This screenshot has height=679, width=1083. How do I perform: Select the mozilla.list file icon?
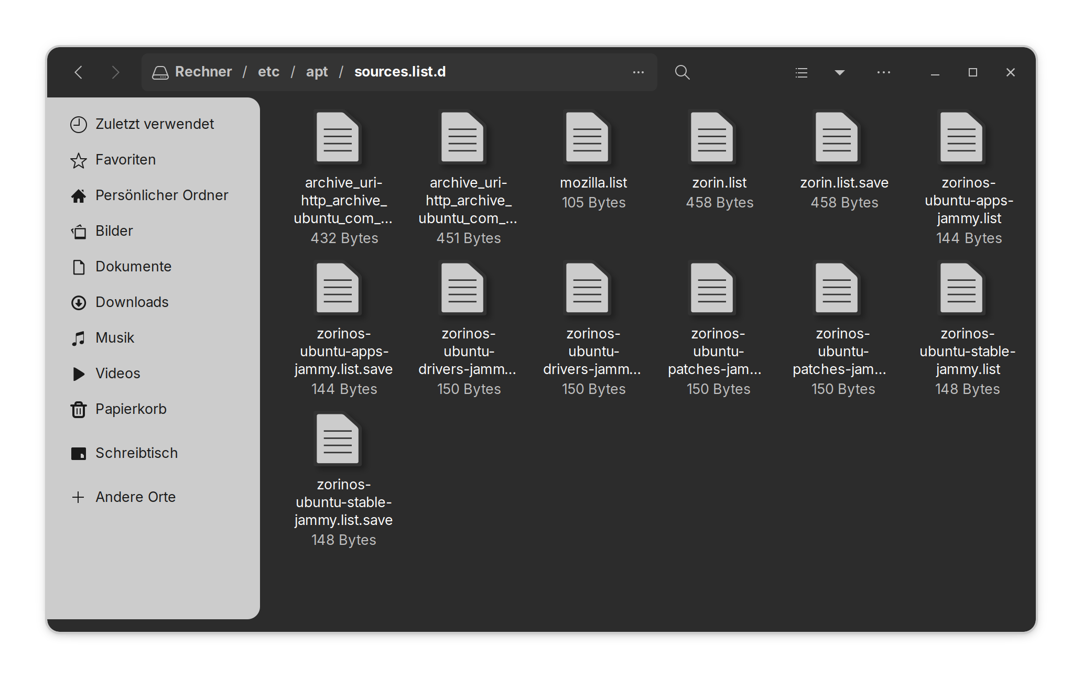click(x=587, y=137)
